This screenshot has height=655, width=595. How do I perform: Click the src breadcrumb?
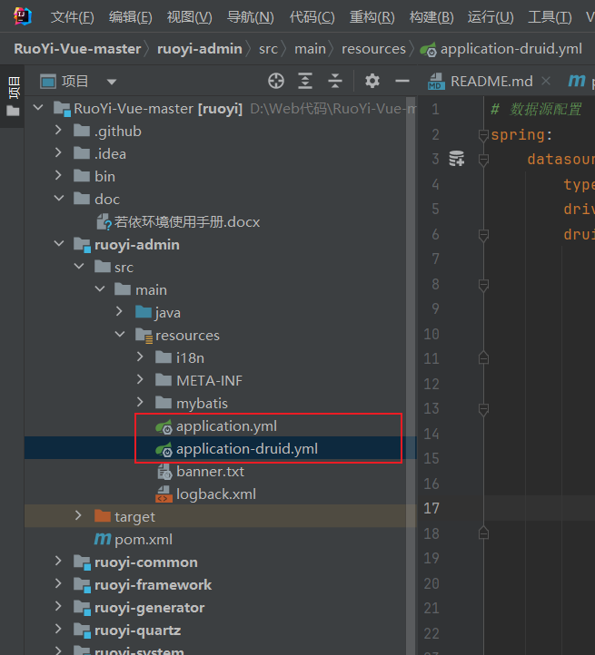[268, 49]
